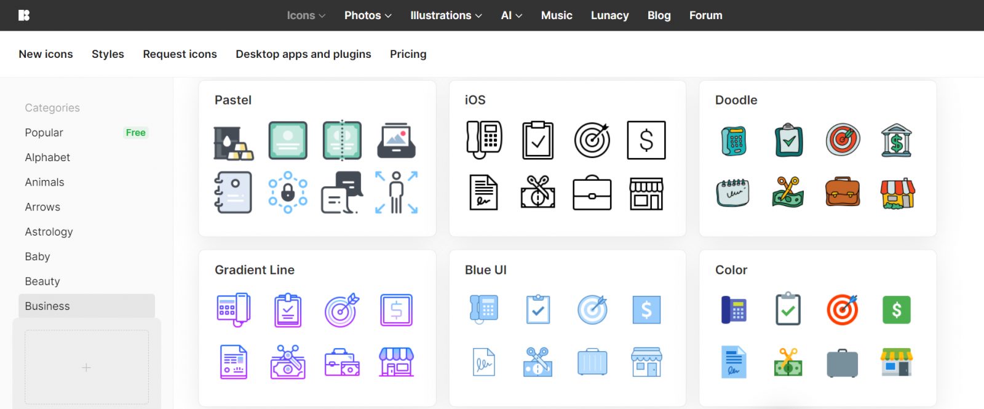Click the plus placeholder box in sidebar
984x409 pixels.
tap(87, 367)
